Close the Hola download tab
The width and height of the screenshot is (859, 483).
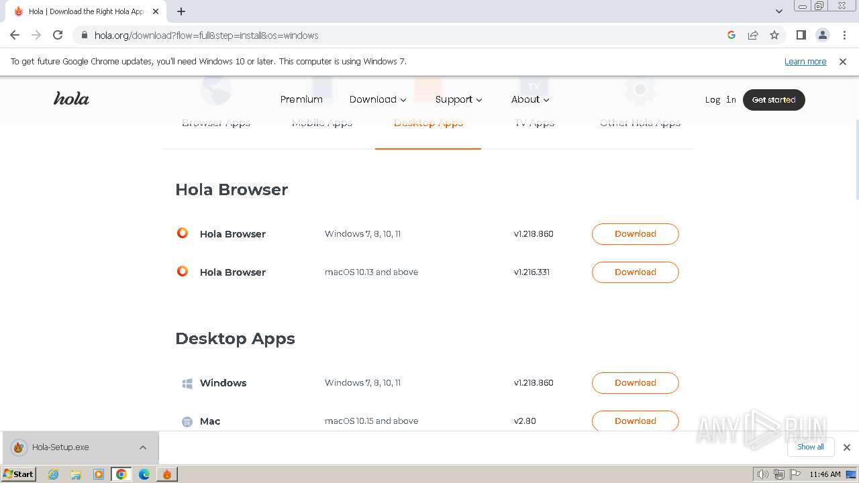156,11
